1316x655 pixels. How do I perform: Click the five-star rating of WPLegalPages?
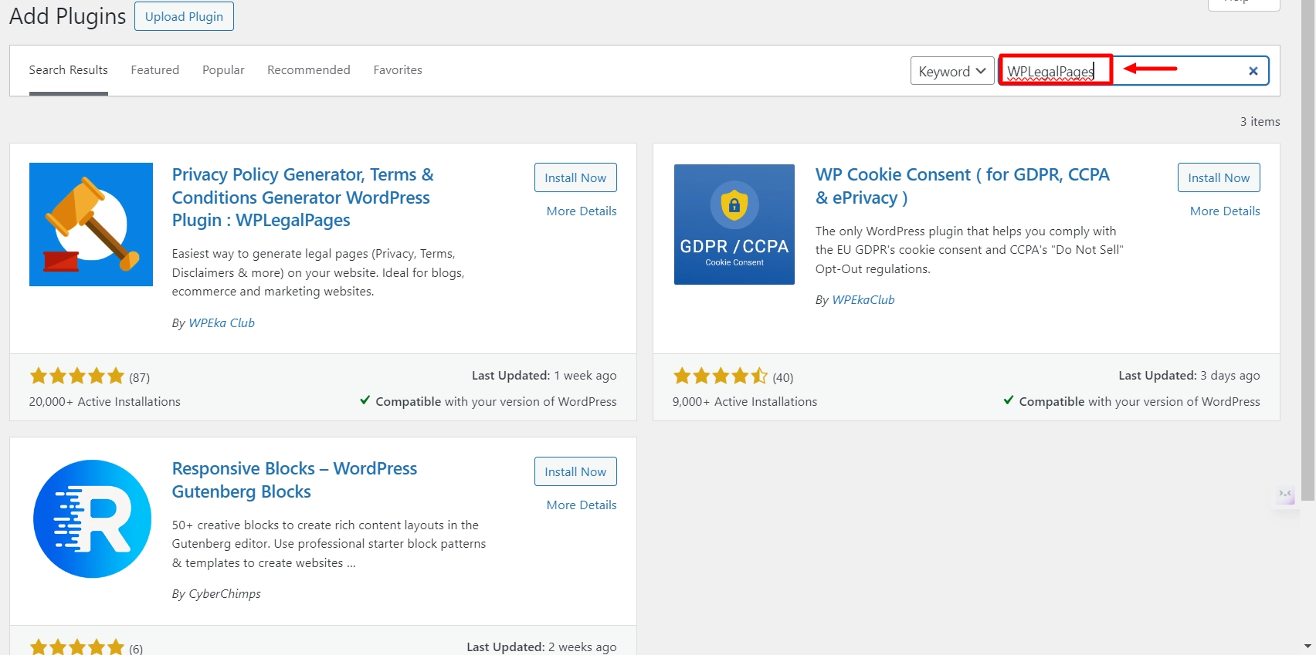[x=77, y=376]
